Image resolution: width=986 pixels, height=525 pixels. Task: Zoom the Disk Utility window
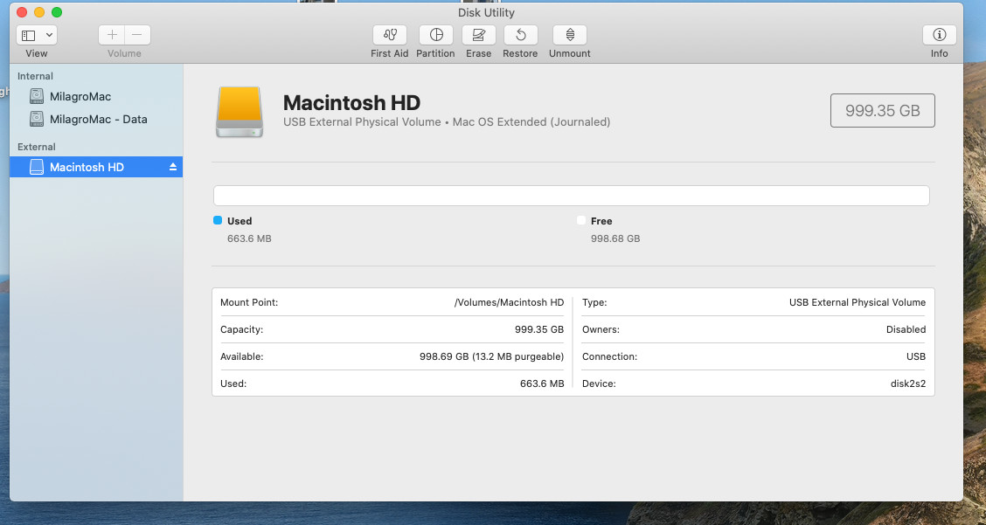tap(57, 12)
